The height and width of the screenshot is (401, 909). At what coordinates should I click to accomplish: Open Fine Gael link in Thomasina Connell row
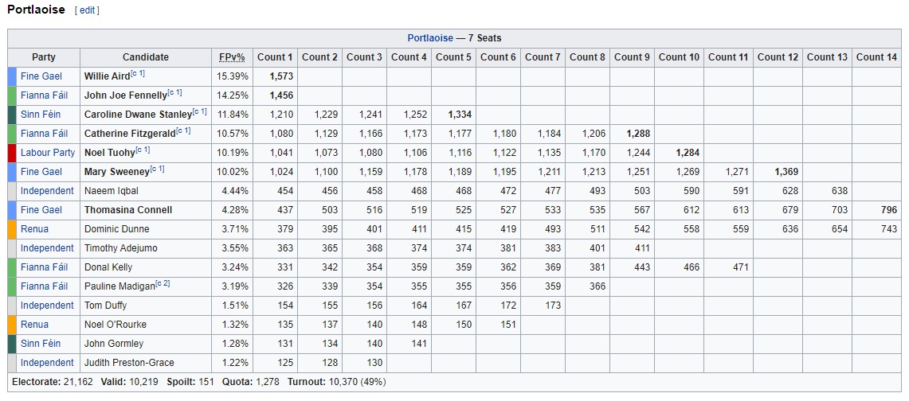coord(41,210)
